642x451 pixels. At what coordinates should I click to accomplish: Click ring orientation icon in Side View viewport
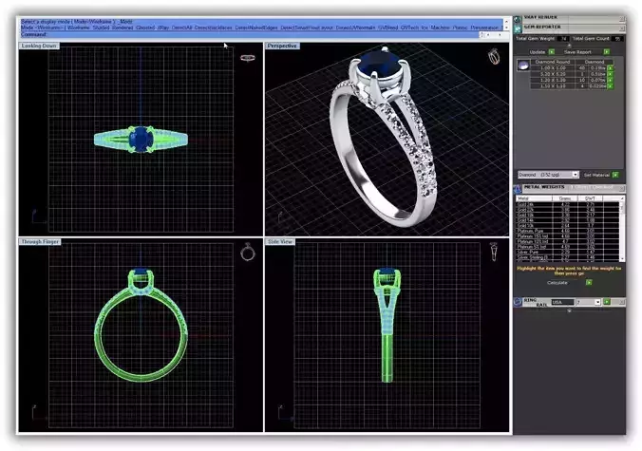(x=494, y=252)
